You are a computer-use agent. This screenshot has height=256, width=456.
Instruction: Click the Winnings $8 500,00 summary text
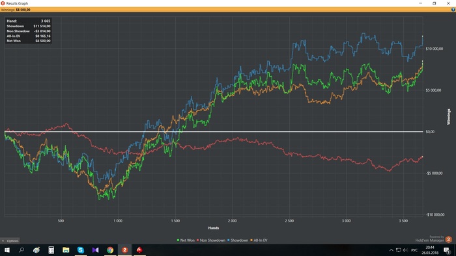(x=16, y=10)
